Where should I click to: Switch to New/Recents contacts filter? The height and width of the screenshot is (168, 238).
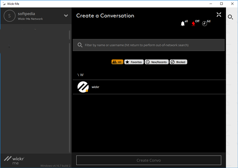coord(157,62)
